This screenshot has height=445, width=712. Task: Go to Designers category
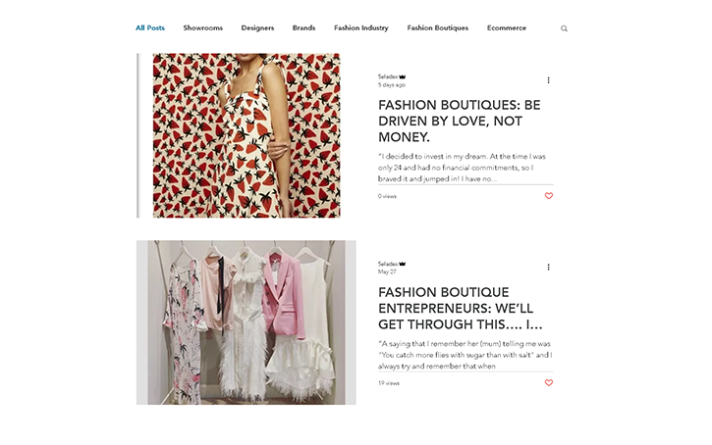point(257,27)
